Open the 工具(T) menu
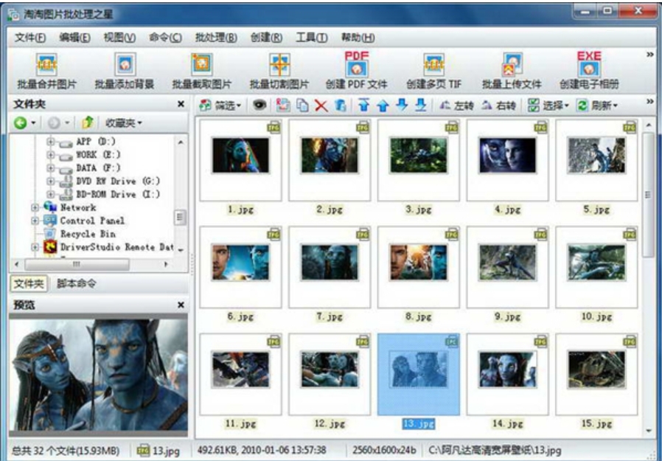 [311, 38]
